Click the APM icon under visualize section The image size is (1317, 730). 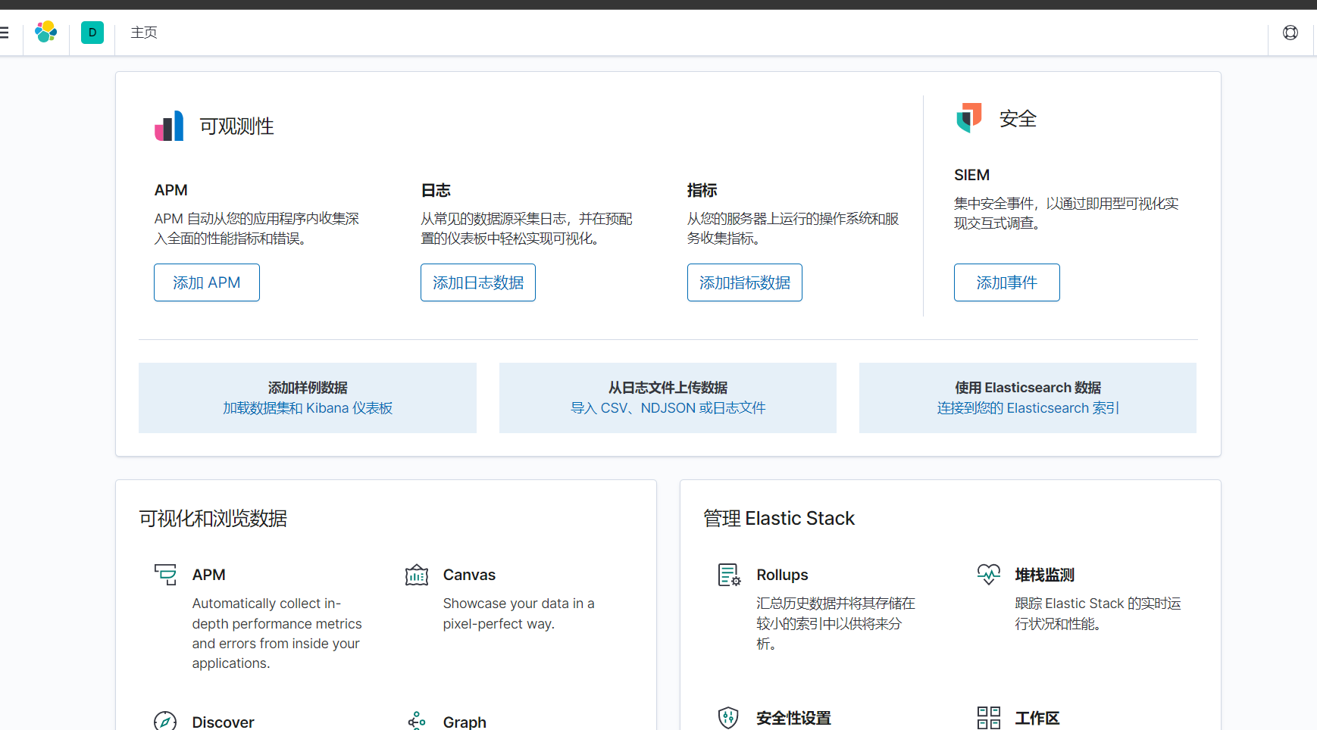coord(165,575)
